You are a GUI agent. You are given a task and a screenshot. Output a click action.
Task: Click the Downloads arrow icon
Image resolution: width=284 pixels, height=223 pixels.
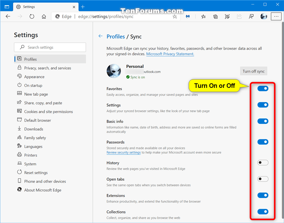coord(19,128)
